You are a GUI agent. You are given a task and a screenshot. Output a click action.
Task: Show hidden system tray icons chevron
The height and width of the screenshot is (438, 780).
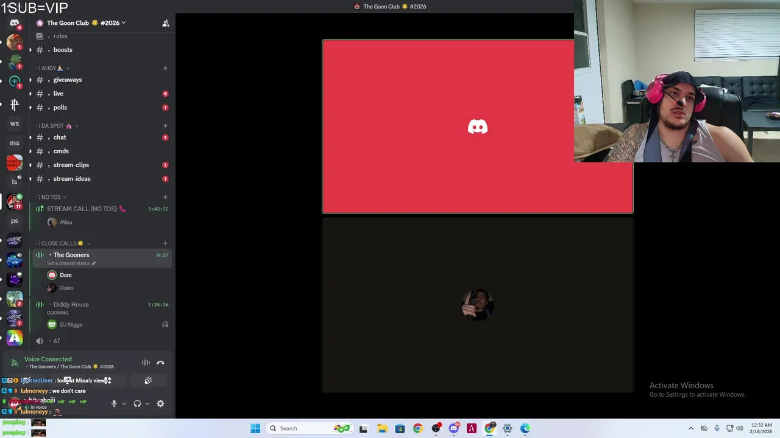pos(690,428)
